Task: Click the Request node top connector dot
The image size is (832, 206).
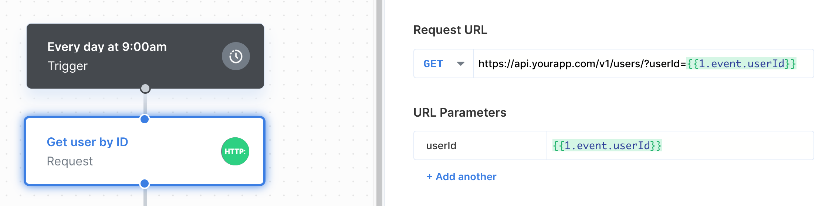Action: tap(145, 119)
